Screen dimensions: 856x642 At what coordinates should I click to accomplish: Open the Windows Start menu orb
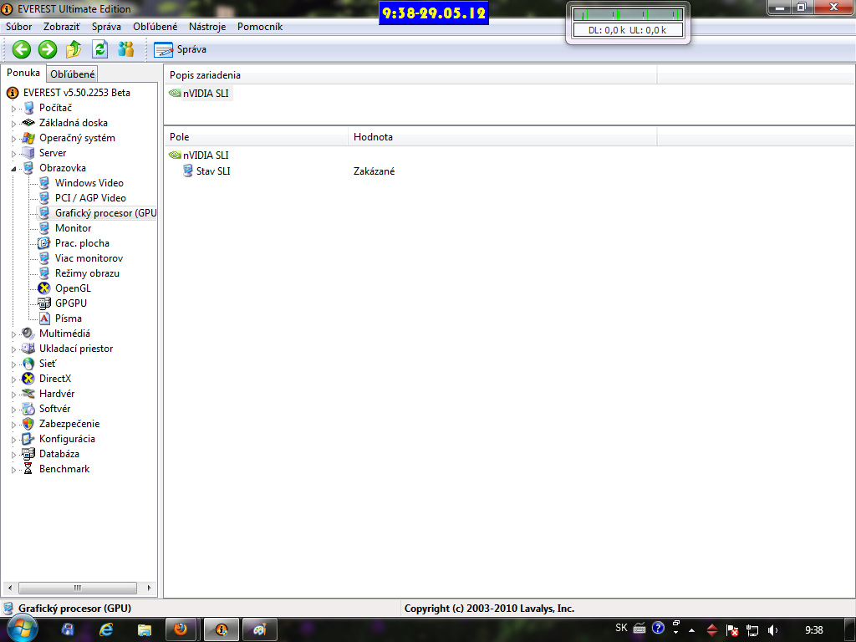coord(22,629)
